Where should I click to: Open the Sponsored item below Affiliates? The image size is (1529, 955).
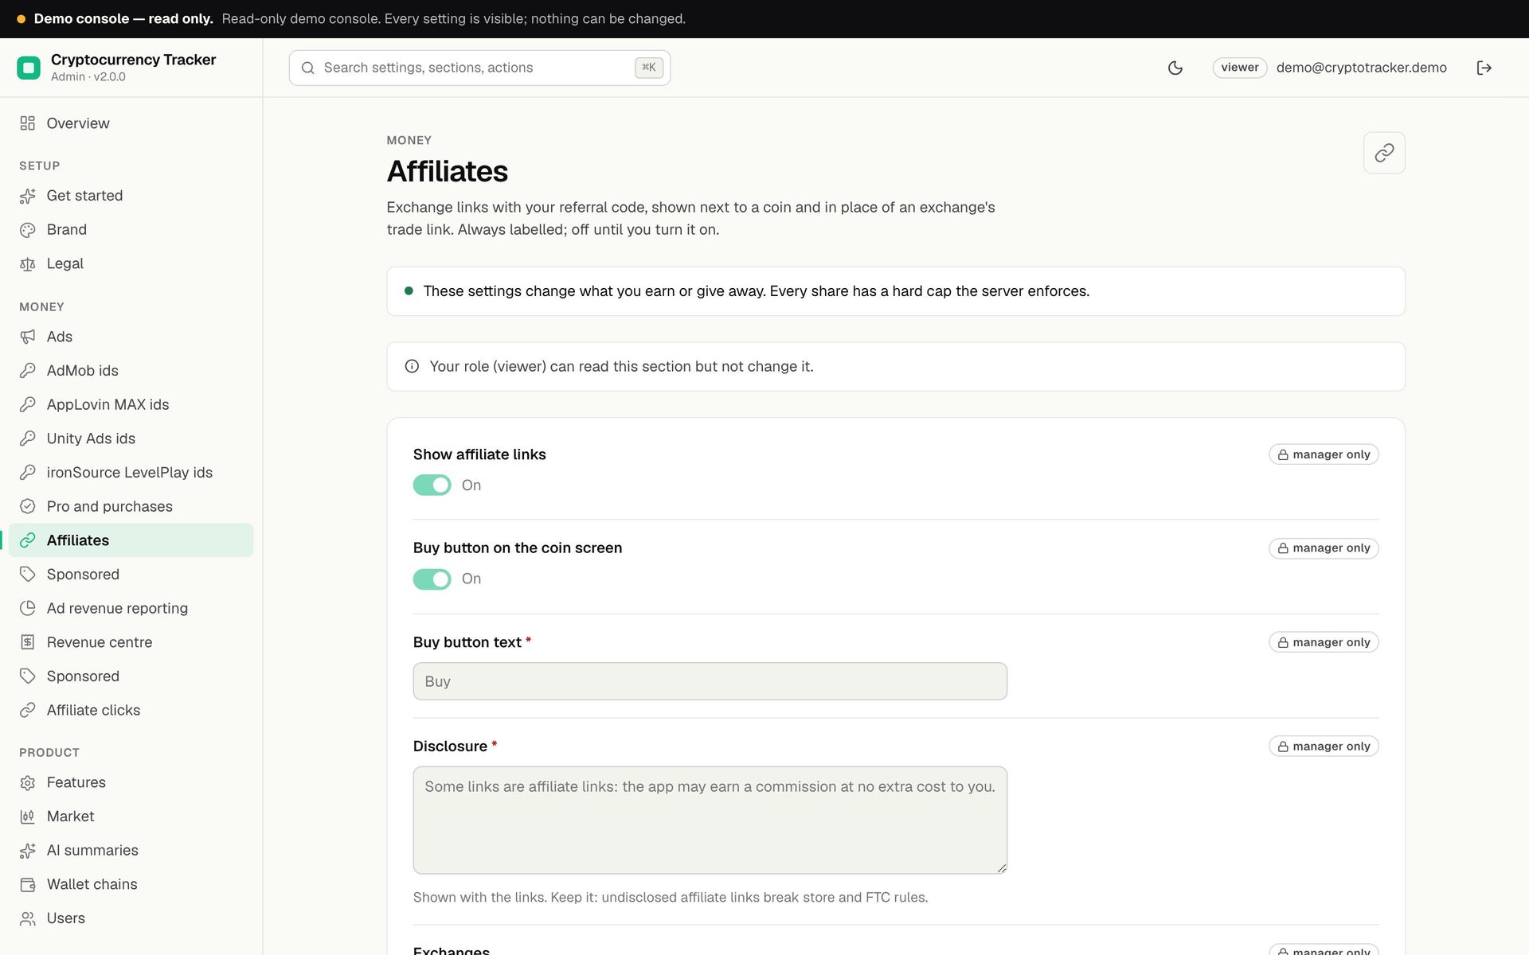[x=131, y=575]
